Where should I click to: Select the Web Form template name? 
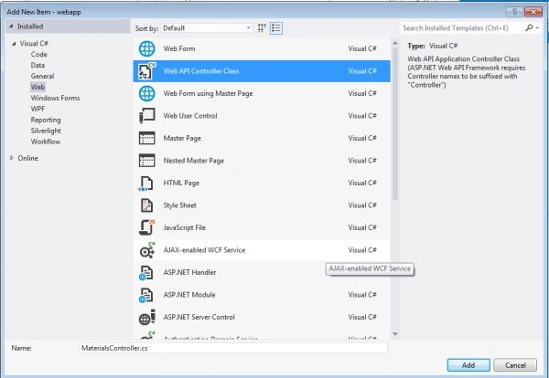[179, 48]
